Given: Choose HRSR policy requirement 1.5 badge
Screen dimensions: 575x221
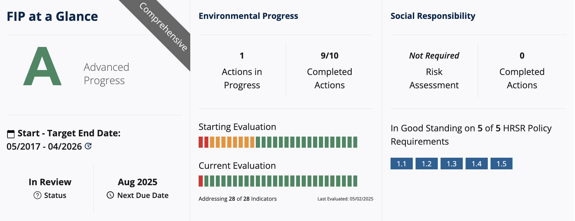Looking at the screenshot, I should point(501,164).
